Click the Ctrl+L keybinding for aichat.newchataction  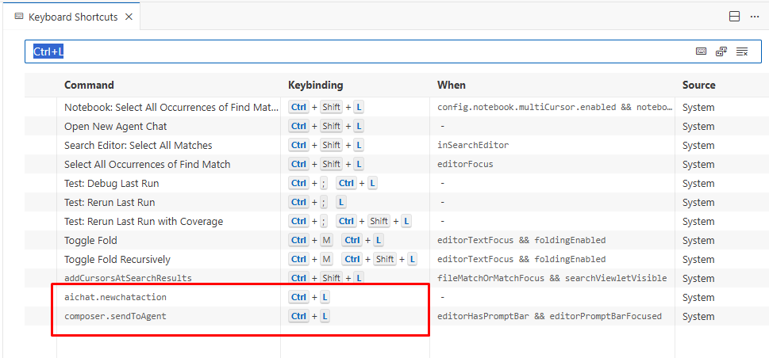pyautogui.click(x=310, y=297)
